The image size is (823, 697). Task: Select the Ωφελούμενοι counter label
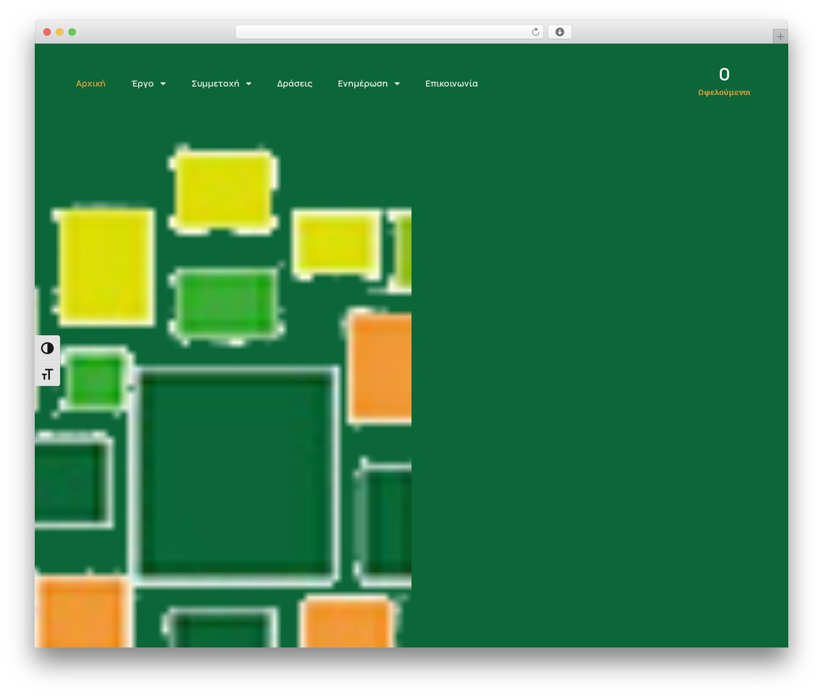[724, 93]
